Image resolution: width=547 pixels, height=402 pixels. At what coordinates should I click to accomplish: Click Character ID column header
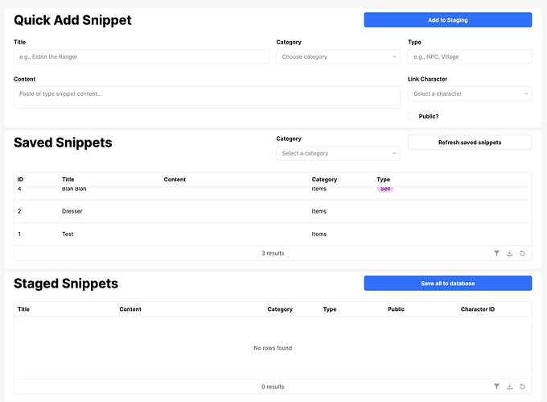477,309
